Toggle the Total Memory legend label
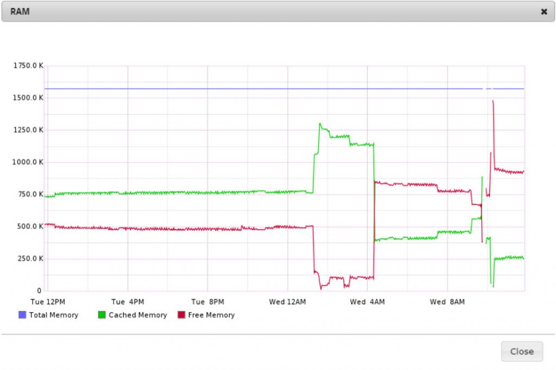556x370 pixels. 54,315
